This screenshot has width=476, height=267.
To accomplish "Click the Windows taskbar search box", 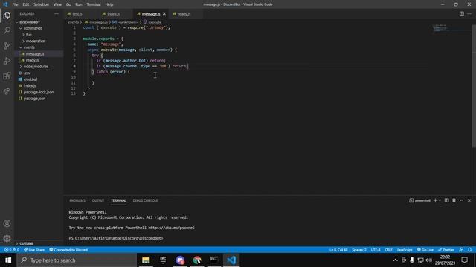I will click(77, 260).
